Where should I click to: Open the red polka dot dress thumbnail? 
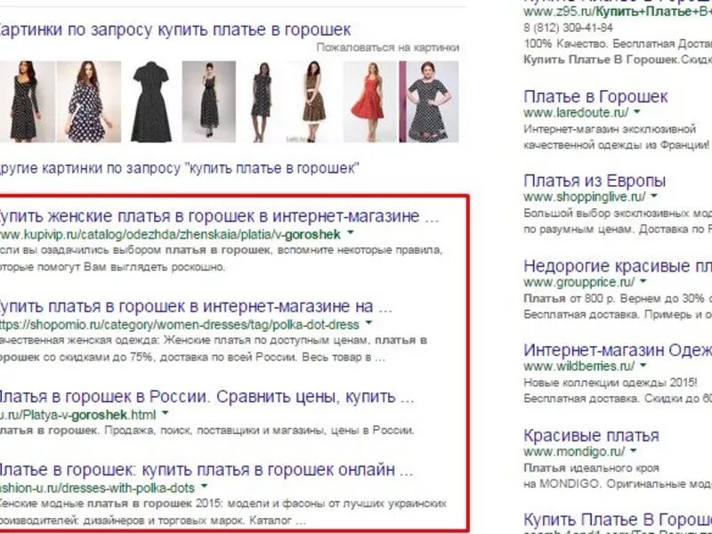click(x=369, y=101)
